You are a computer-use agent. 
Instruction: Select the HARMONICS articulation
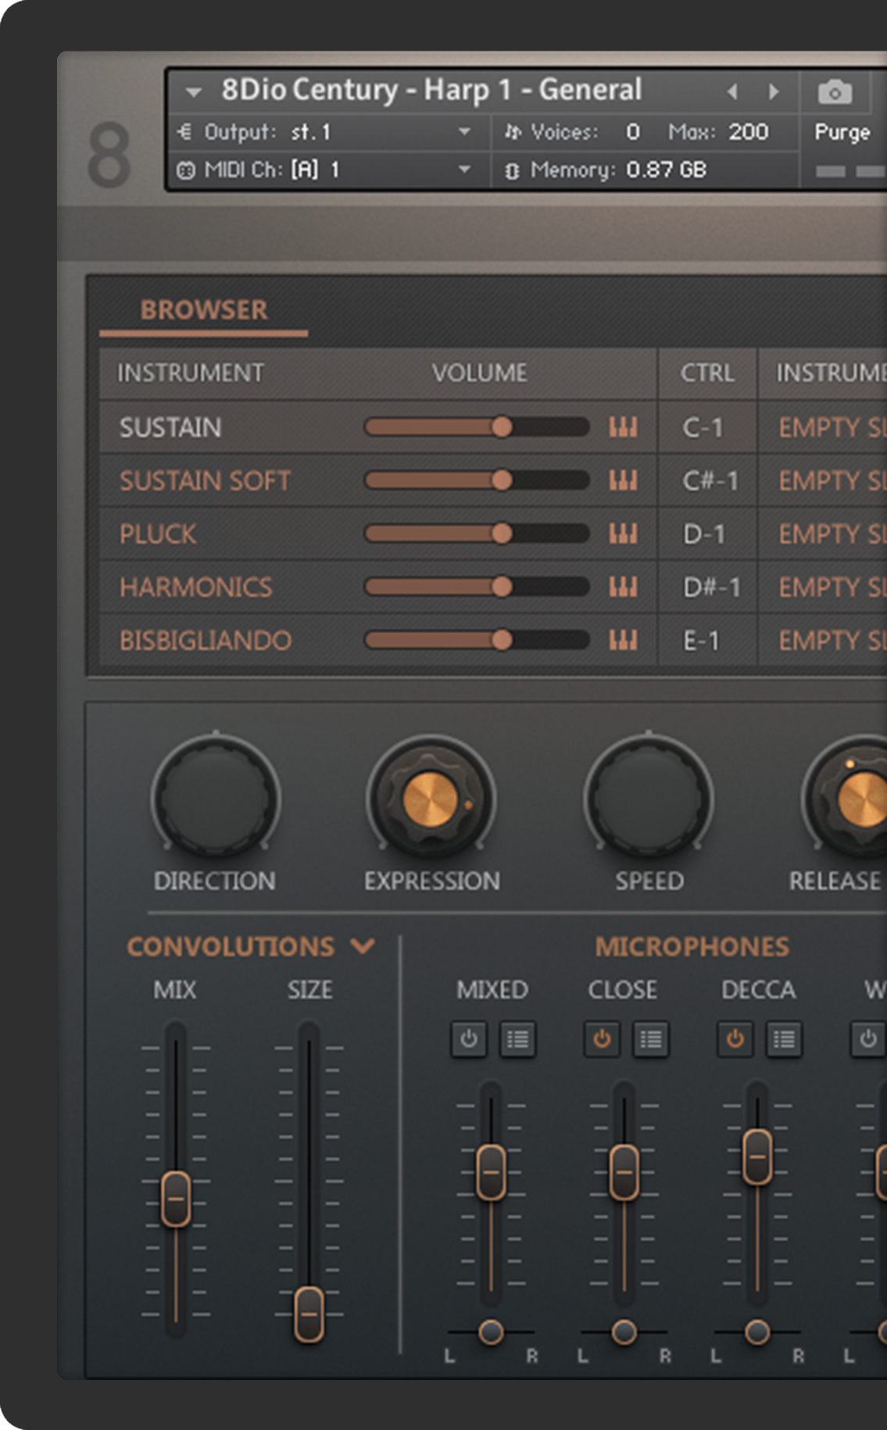click(x=196, y=587)
